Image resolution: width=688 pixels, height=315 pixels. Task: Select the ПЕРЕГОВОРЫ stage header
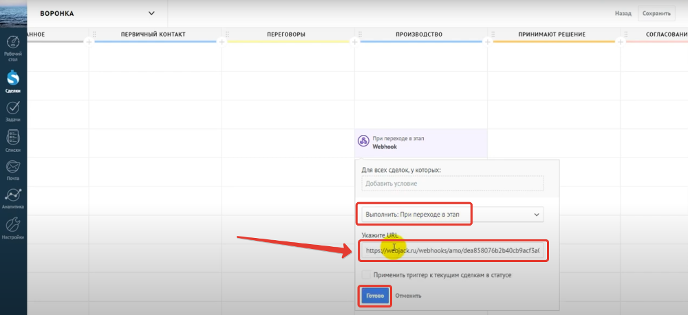point(286,34)
